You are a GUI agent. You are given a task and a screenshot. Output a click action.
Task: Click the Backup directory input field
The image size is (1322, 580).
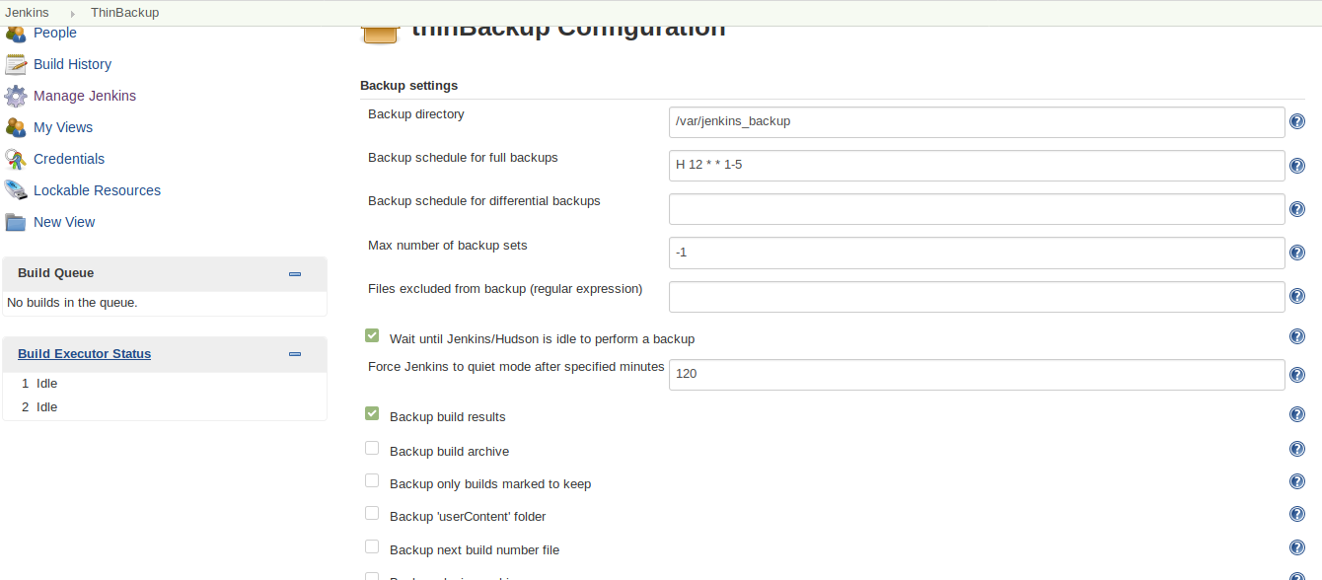pyautogui.click(x=977, y=121)
